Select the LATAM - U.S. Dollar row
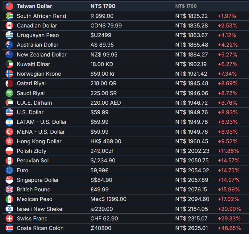The width and height of the screenshot is (249, 234). [x=126, y=122]
